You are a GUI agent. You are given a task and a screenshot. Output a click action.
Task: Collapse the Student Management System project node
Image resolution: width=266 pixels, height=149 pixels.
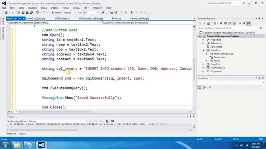point(200,36)
